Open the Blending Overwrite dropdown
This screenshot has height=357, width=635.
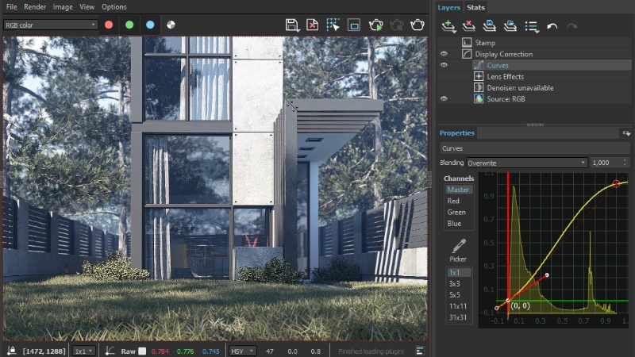[x=527, y=163]
